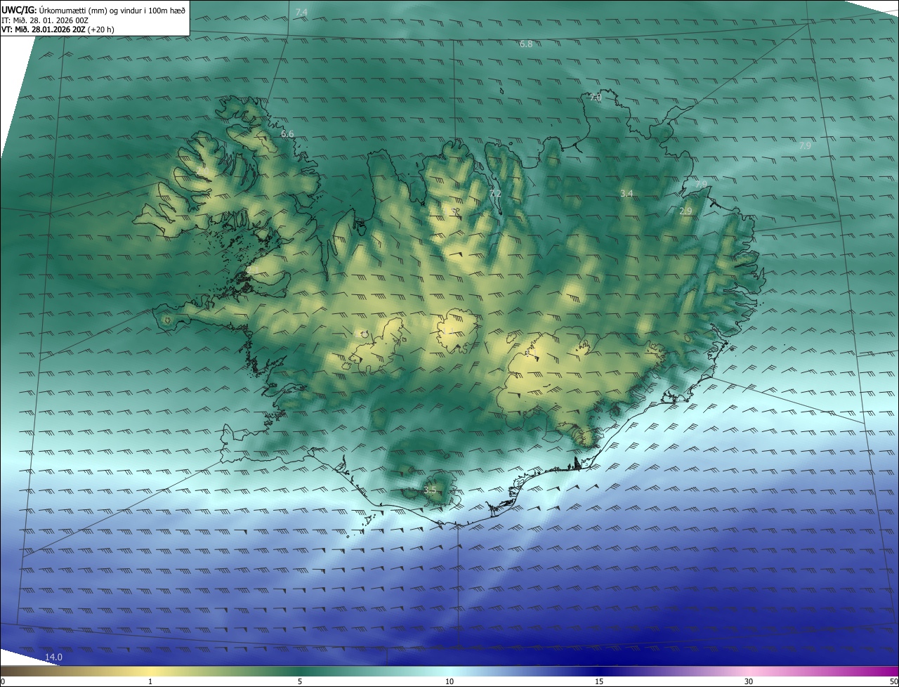Click the precipitation color scale bar
Viewport: 899px width, 687px height.
coord(449,672)
